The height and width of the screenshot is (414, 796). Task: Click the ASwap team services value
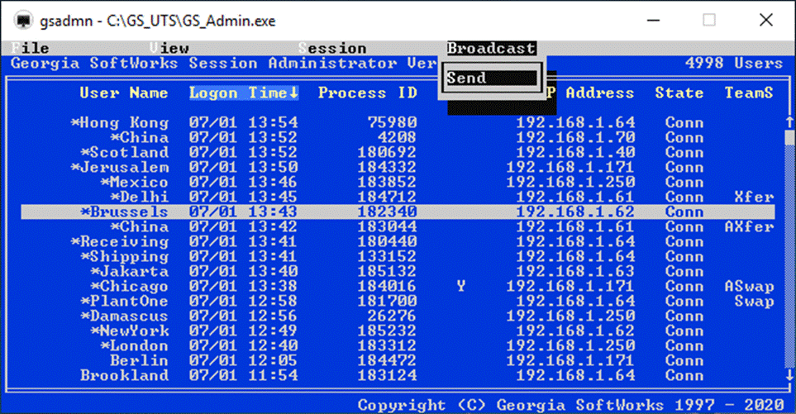pyautogui.click(x=749, y=286)
